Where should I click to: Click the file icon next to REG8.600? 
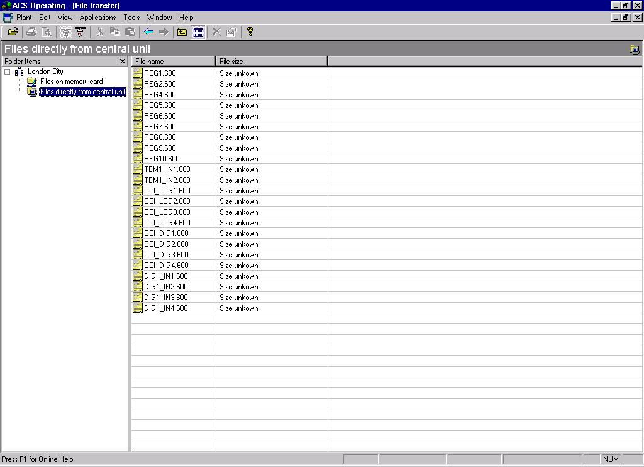[138, 137]
